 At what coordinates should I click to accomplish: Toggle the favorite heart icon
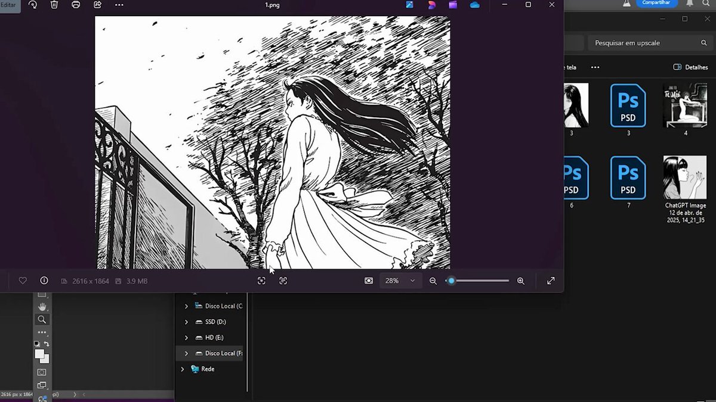click(x=23, y=281)
